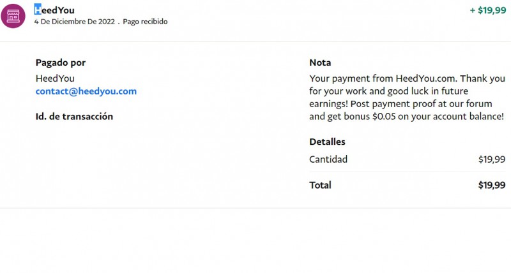Click the $19,99 value beside Cantidad
Image resolution: width=511 pixels, height=273 pixels.
pyautogui.click(x=492, y=159)
